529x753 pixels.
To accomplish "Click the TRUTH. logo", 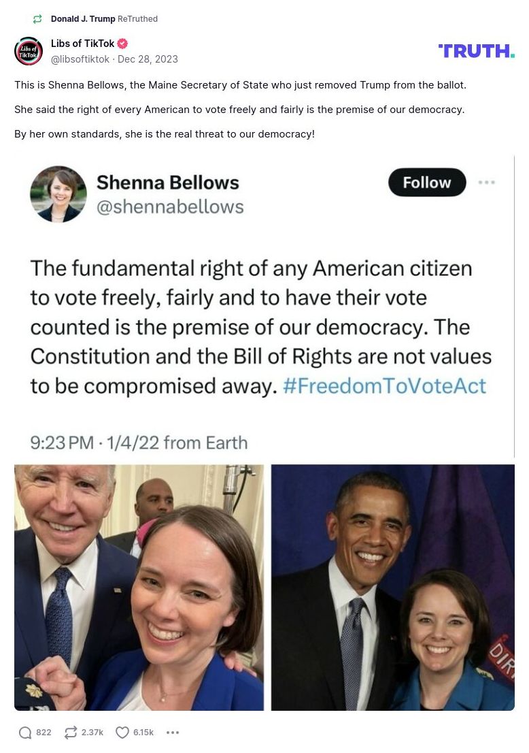I will coord(476,51).
